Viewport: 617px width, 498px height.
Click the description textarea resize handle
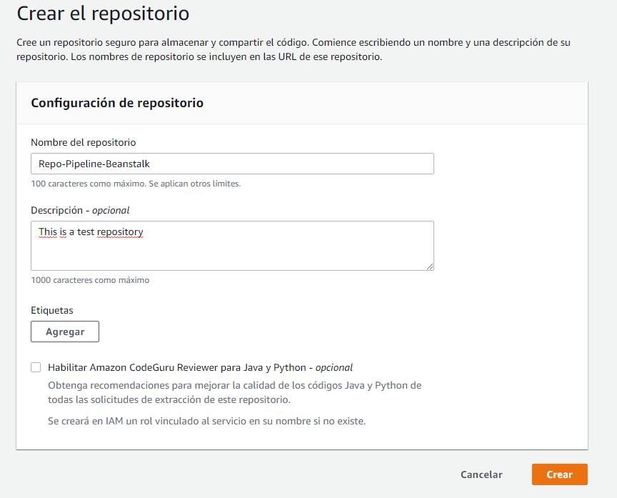tap(430, 267)
